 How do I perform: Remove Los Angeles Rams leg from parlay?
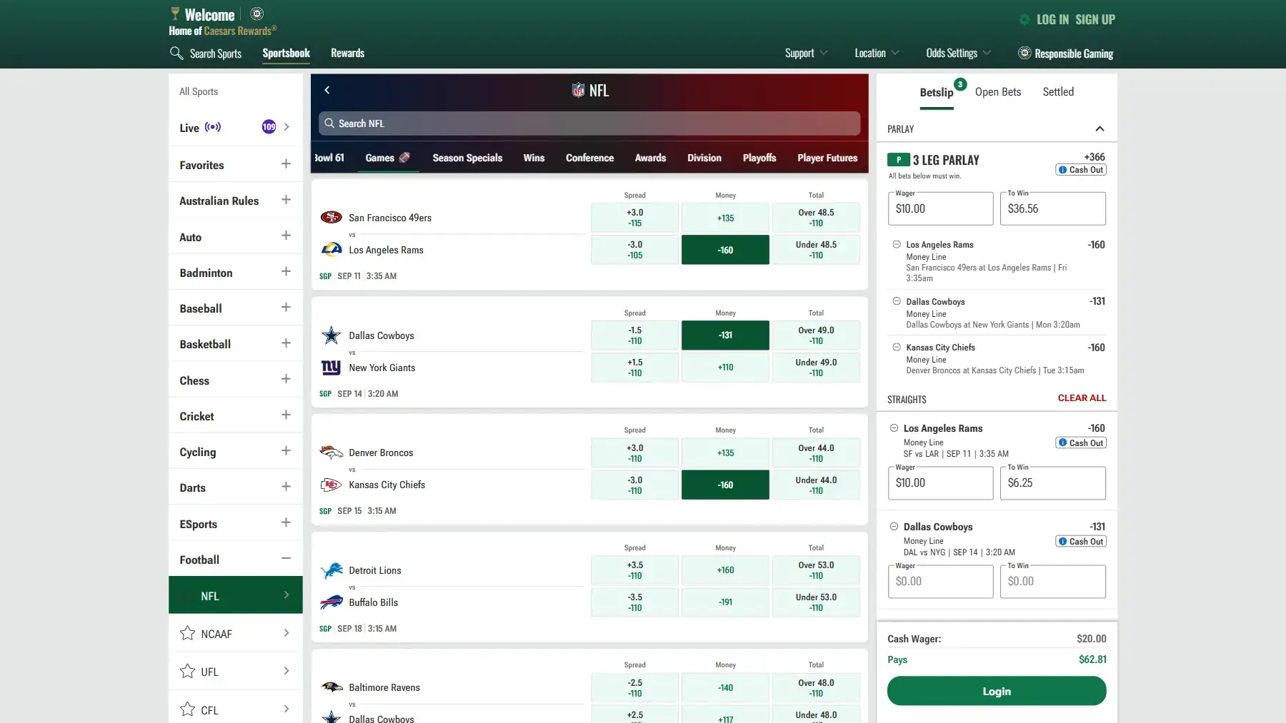[897, 244]
